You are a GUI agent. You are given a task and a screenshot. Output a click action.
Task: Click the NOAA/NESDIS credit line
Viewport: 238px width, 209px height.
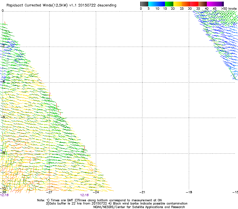point(139,207)
